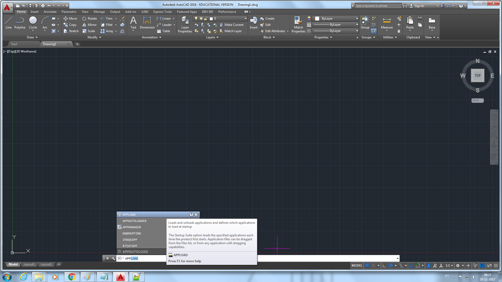The width and height of the screenshot is (502, 282).
Task: Select the Dimension tool
Action: tap(147, 22)
